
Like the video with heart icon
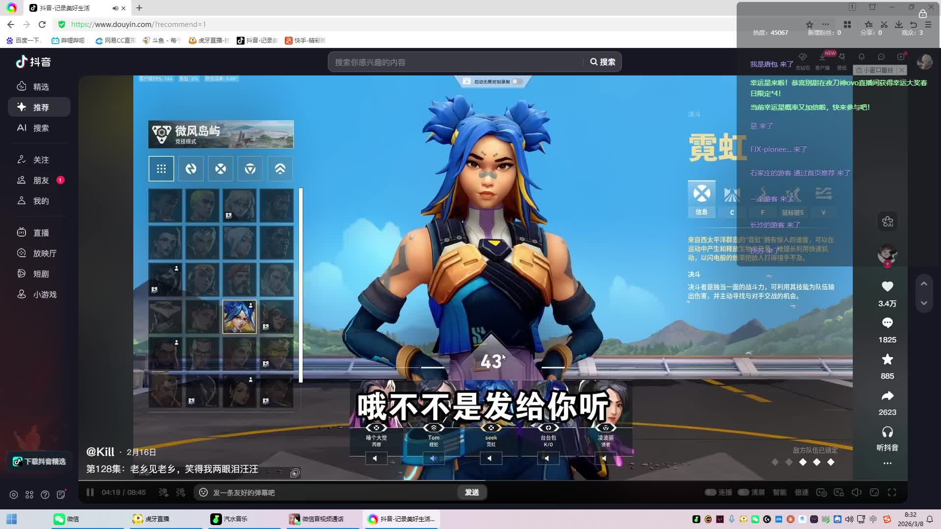(887, 287)
